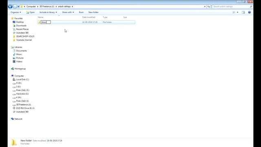Open 3D Freelance (J:) in navigation pane
This screenshot has height=147, width=261.
tap(23, 105)
